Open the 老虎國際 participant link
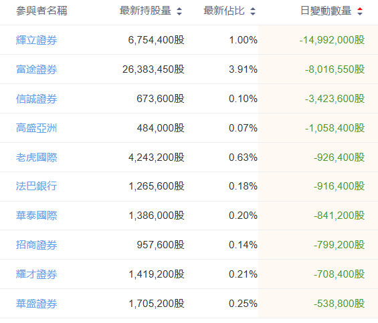Viewport: 378px width, 323px height. coord(36,157)
